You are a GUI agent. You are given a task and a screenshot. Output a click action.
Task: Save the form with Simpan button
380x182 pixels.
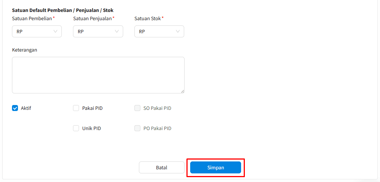[x=216, y=167]
